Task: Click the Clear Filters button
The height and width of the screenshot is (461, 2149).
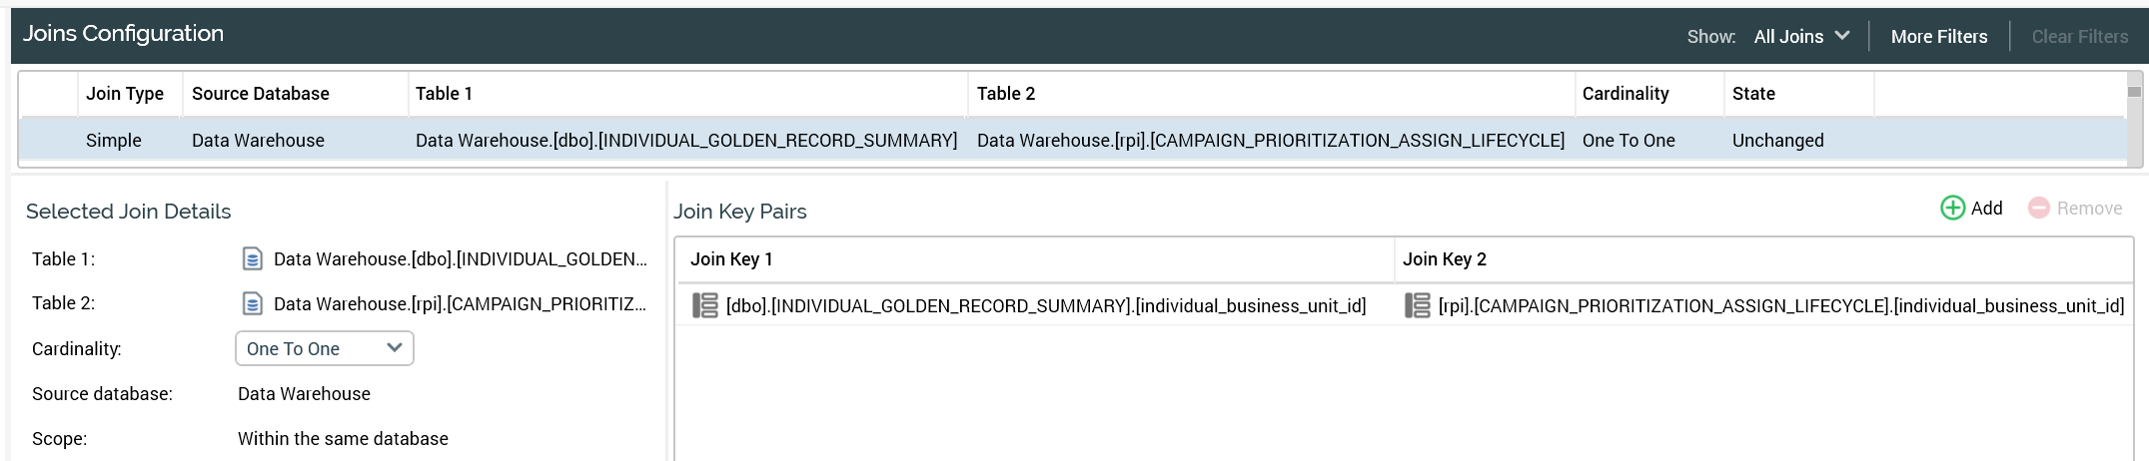Action: point(2079,37)
